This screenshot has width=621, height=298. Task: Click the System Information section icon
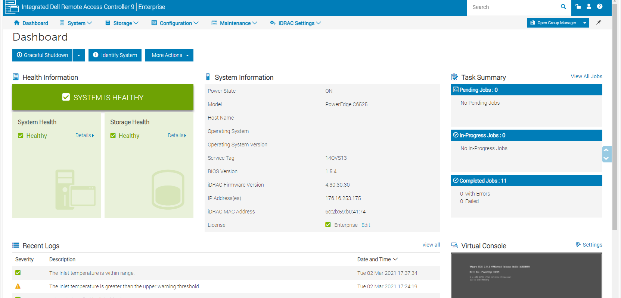(208, 77)
